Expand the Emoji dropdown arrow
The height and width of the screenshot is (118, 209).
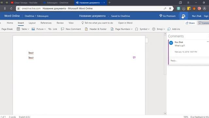(164, 29)
